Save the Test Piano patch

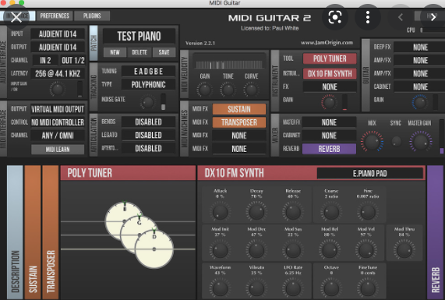tap(164, 52)
